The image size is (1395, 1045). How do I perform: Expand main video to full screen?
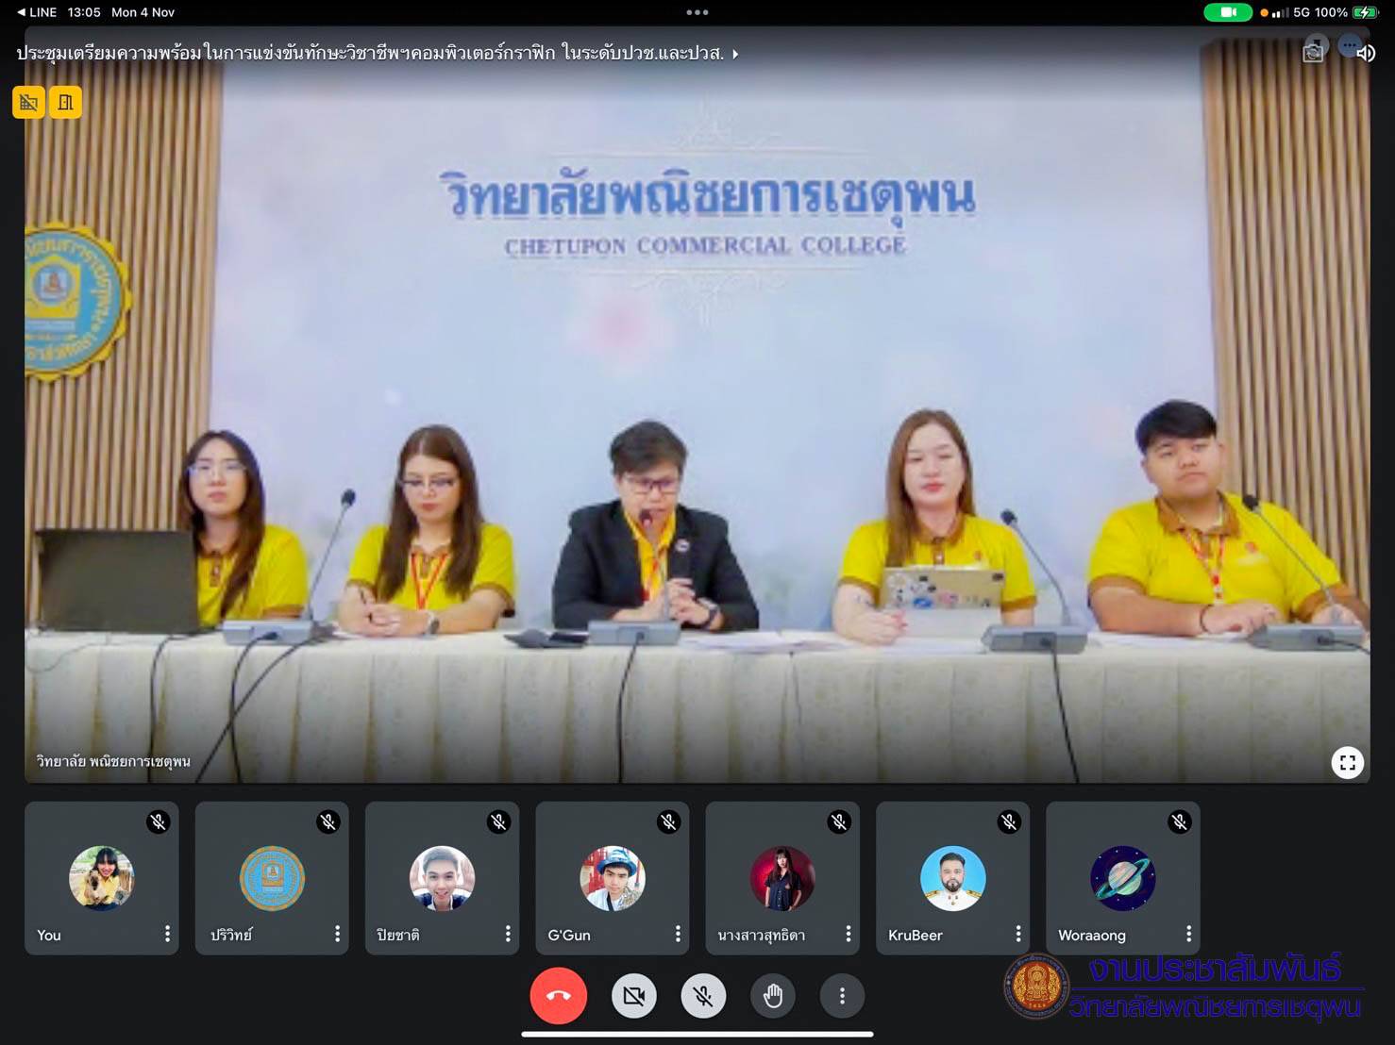[x=1348, y=762]
